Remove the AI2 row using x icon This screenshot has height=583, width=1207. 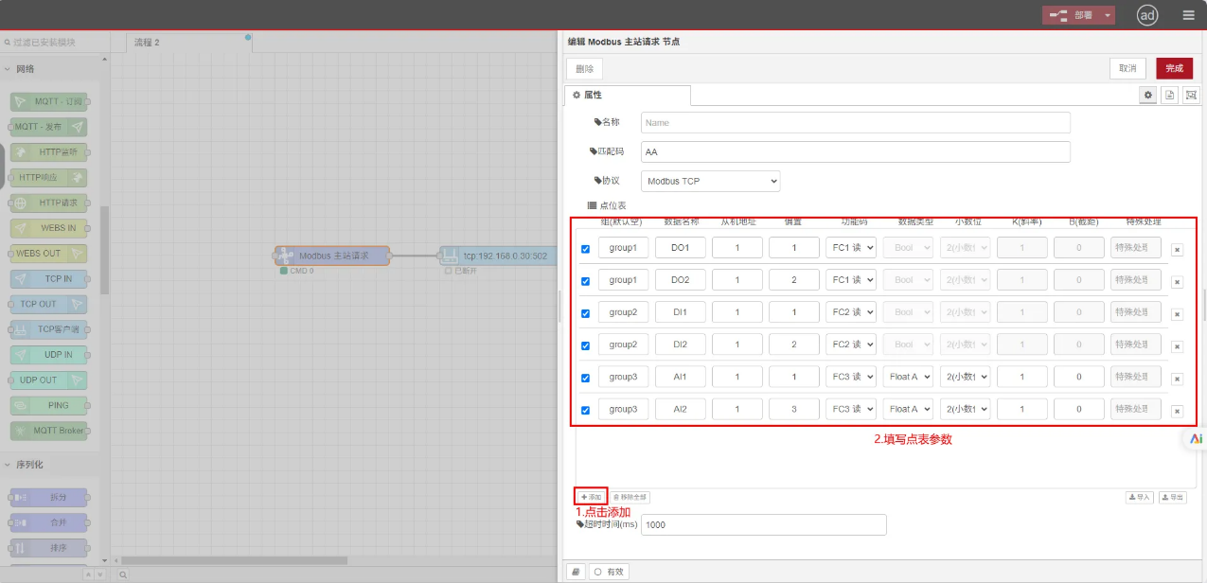pyautogui.click(x=1177, y=411)
